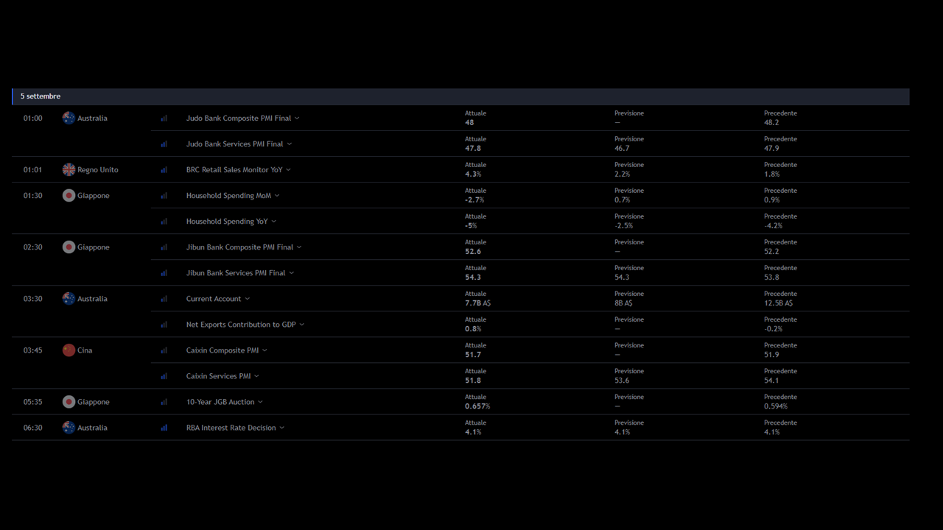Expand Net Exports Contribution to GDP chevron
Screen dimensions: 943x530
(302, 325)
